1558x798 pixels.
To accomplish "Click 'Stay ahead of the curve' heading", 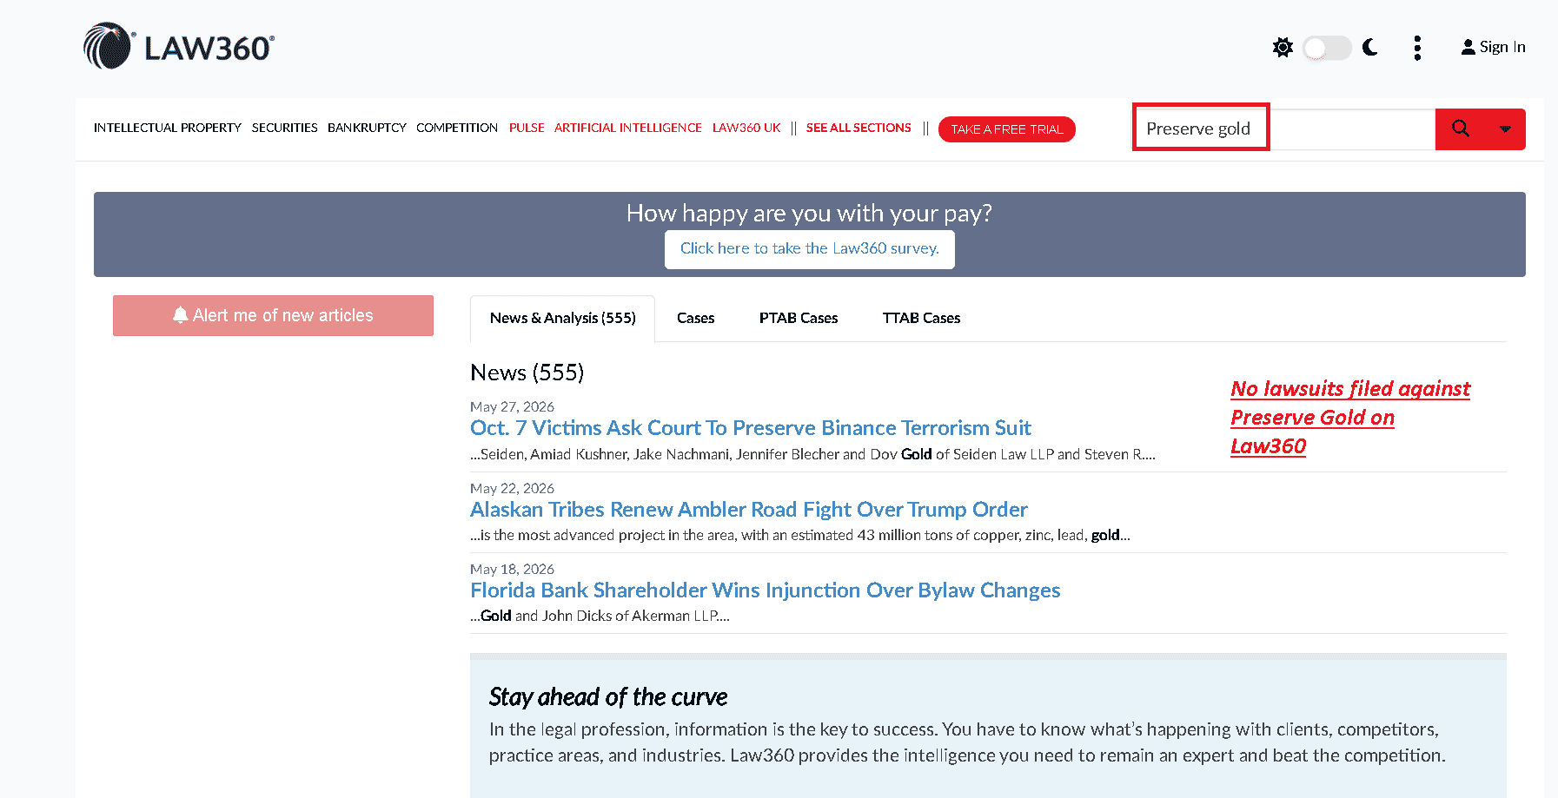I will click(x=607, y=697).
